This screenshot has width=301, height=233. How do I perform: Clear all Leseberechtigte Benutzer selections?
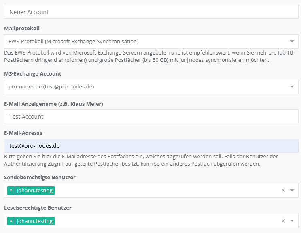(283, 221)
